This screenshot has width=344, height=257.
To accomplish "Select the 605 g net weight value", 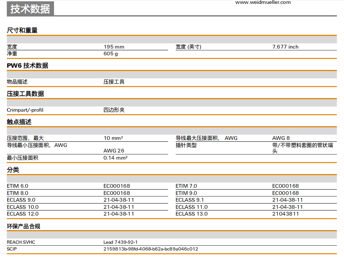I will (x=111, y=54).
